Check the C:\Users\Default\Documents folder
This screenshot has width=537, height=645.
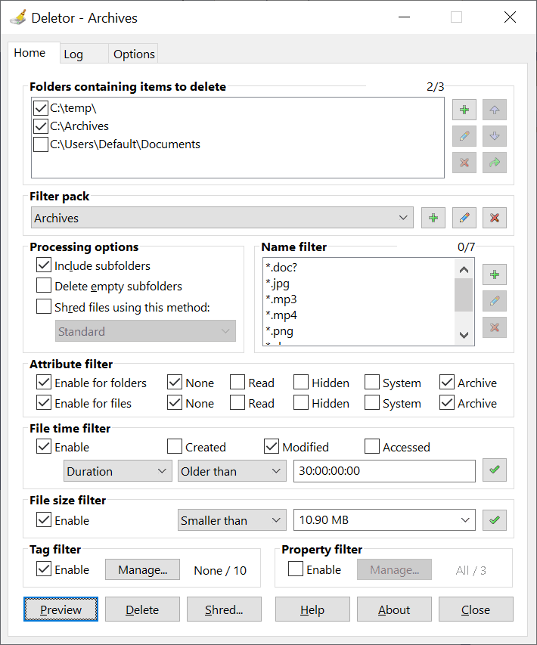tap(41, 144)
